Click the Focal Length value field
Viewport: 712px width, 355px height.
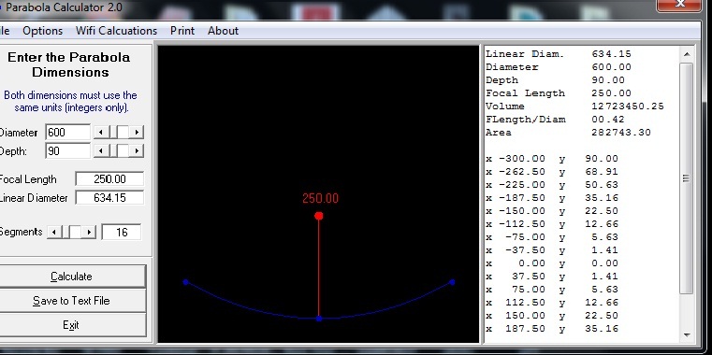click(109, 179)
